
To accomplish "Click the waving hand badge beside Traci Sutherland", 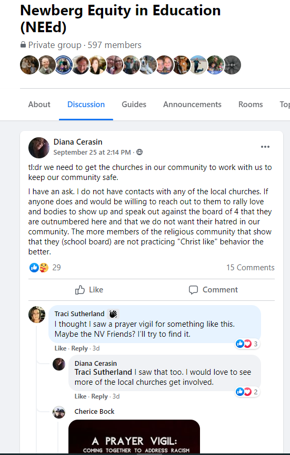I will coord(113,314).
